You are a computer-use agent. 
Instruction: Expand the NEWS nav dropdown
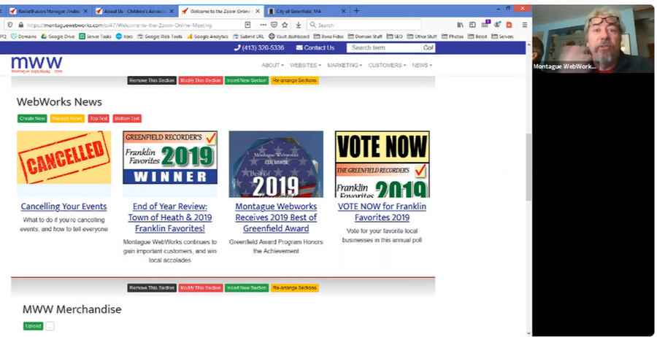[x=422, y=66]
